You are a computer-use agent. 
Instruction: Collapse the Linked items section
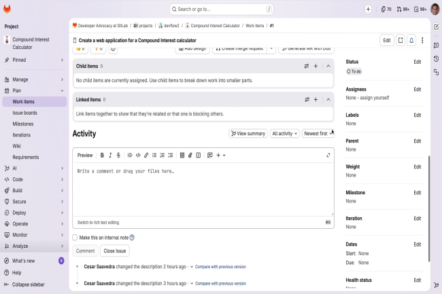(328, 100)
